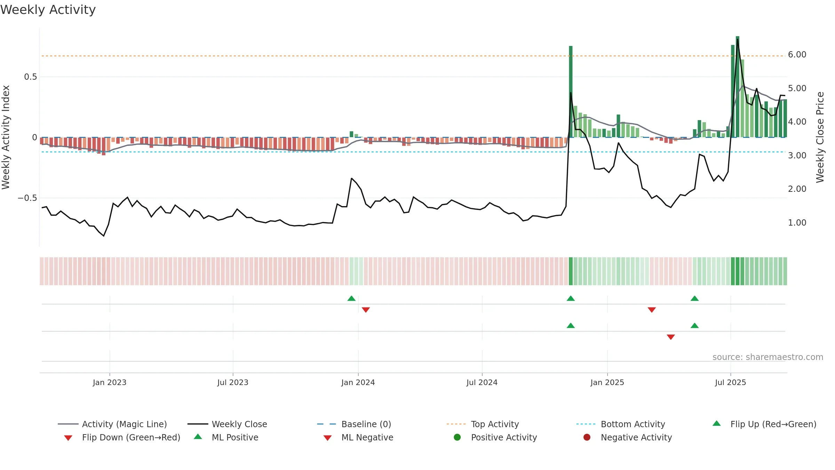Toggle the Flip Up (Red→Green) legend entry
This screenshot has height=470, width=835.
[x=764, y=424]
